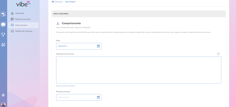Click the Conversas breadcrumb link
Screen dimensions: 236x107
pos(59,2)
